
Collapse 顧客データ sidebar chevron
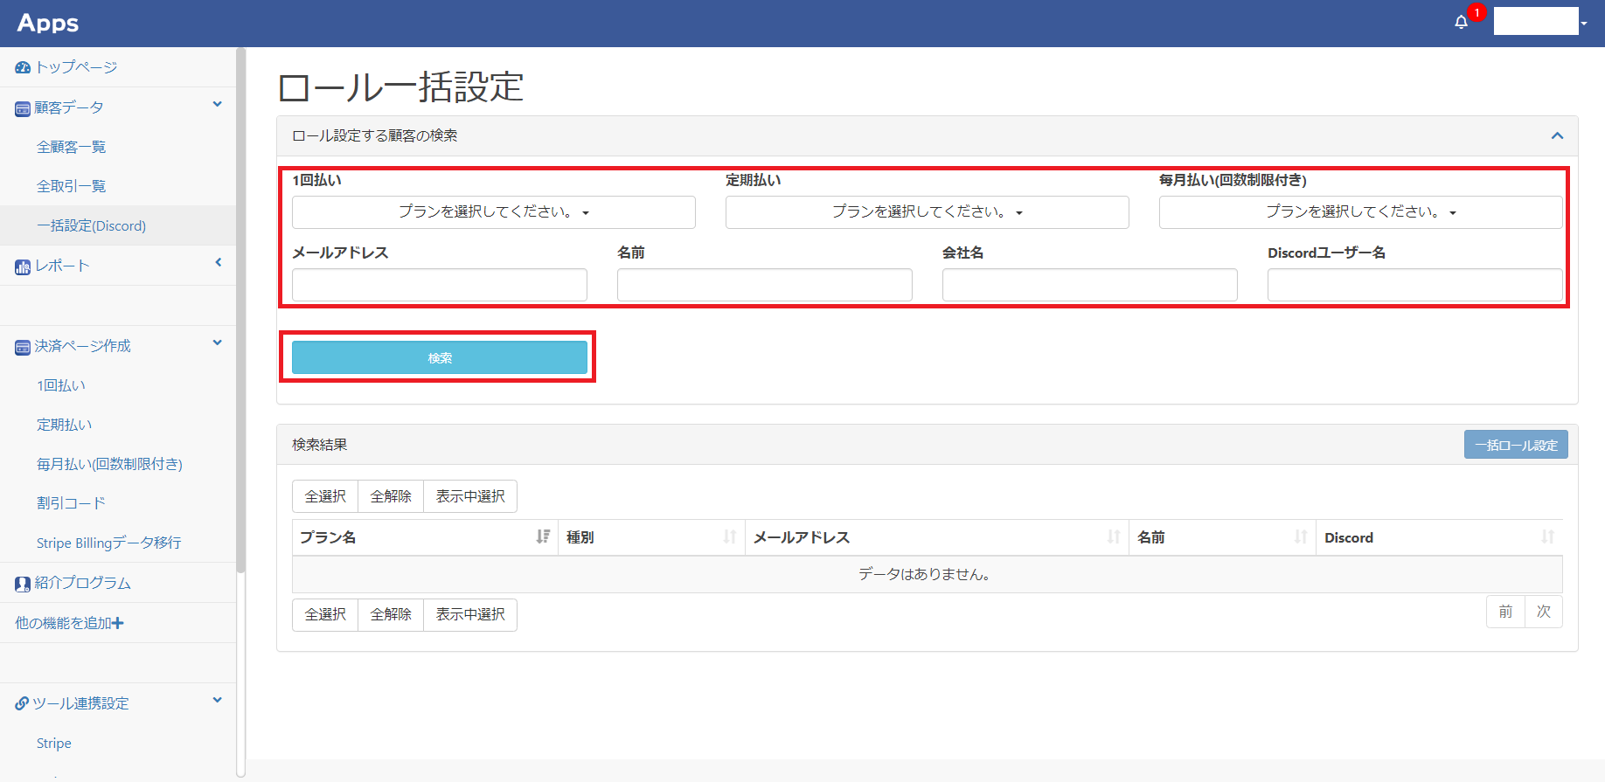(x=218, y=104)
